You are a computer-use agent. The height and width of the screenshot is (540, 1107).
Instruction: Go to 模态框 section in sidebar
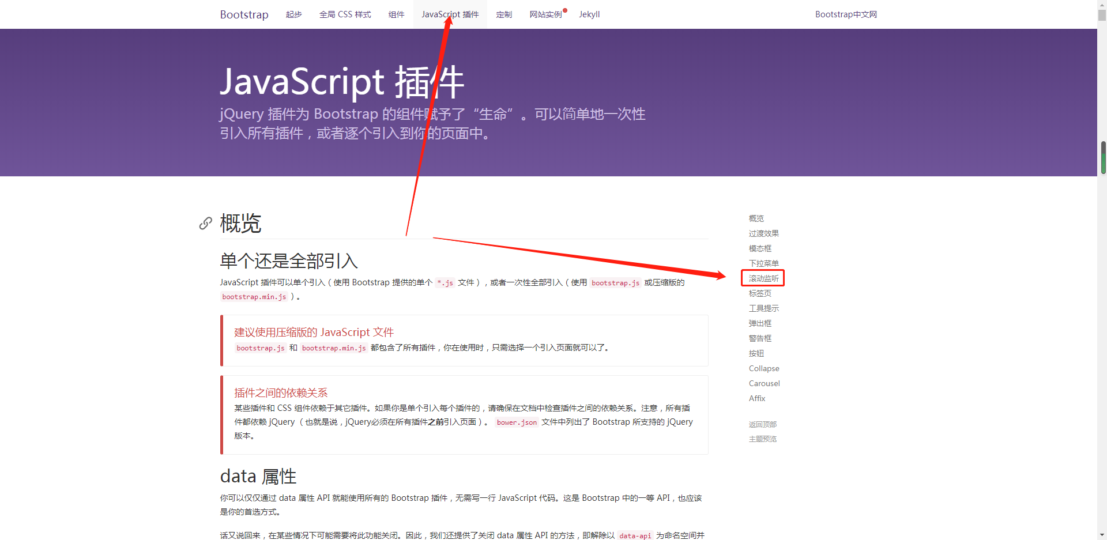(x=760, y=248)
